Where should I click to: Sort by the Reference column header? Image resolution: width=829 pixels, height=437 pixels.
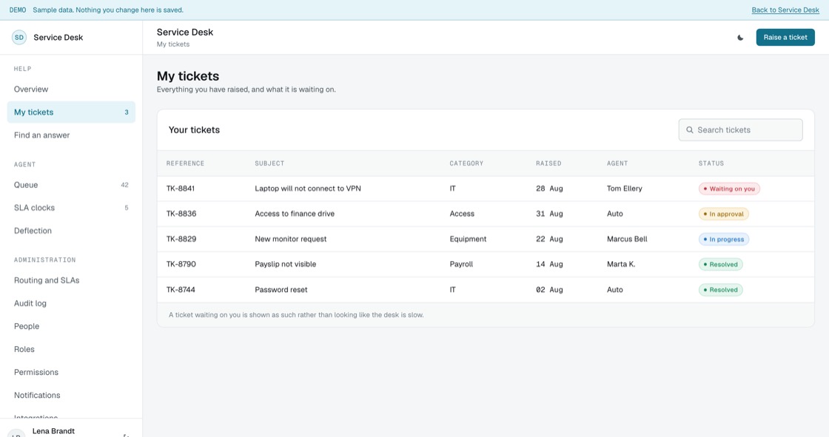click(185, 163)
